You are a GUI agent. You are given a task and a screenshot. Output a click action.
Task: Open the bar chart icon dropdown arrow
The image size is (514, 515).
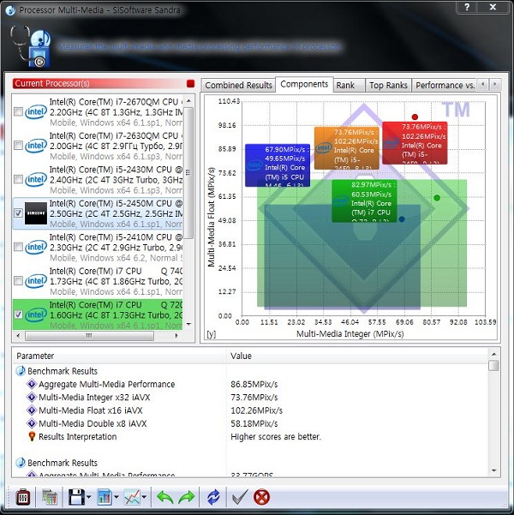click(x=116, y=497)
